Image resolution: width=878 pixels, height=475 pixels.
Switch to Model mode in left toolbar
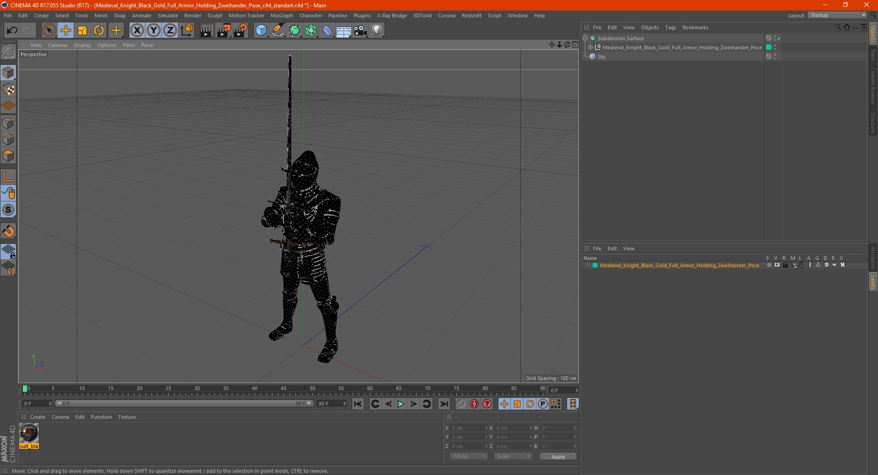click(8, 73)
